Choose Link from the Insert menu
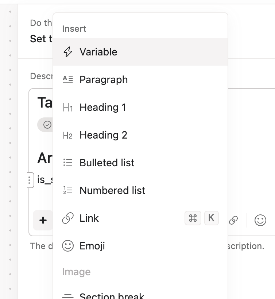Image resolution: width=275 pixels, height=299 pixels. click(x=89, y=218)
